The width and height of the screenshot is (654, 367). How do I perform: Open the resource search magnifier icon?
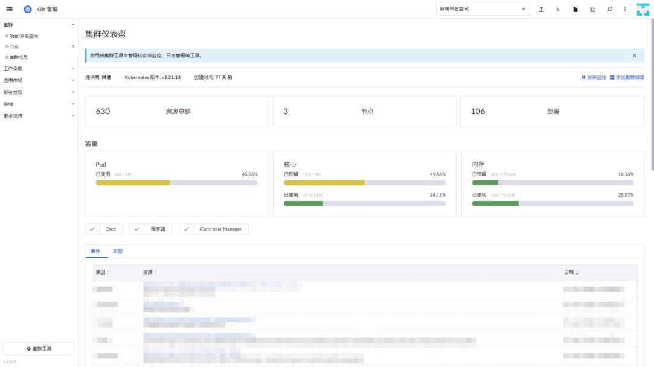[609, 9]
